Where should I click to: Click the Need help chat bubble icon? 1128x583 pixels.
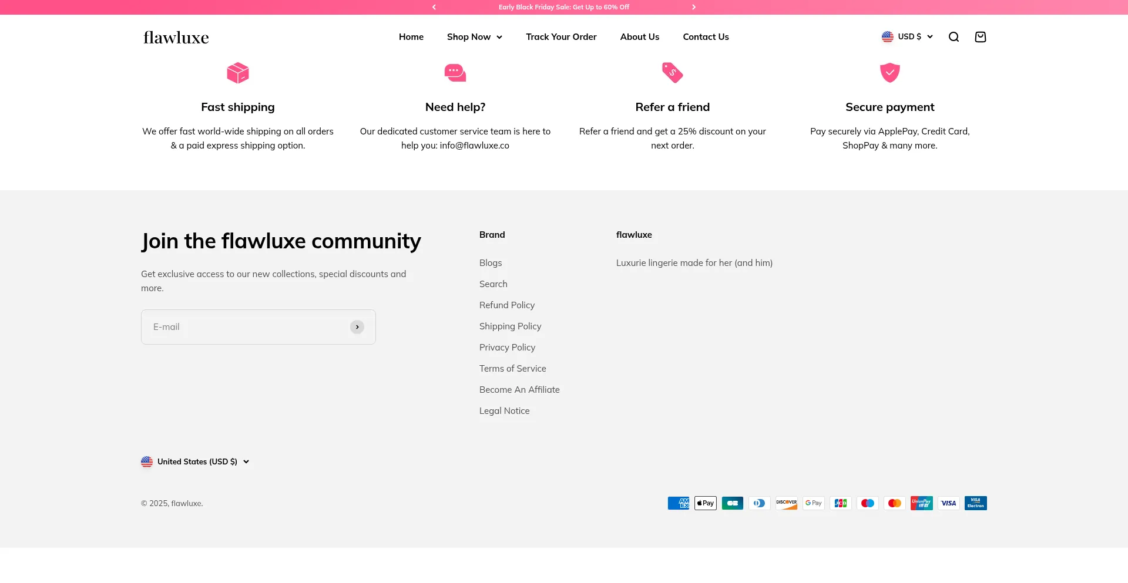point(455,73)
